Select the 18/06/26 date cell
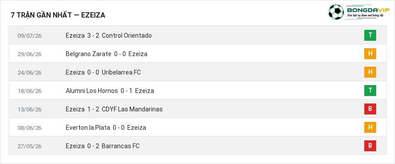 click(29, 91)
